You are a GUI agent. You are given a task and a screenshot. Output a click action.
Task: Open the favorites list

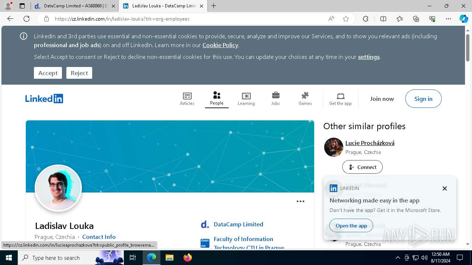(400, 19)
